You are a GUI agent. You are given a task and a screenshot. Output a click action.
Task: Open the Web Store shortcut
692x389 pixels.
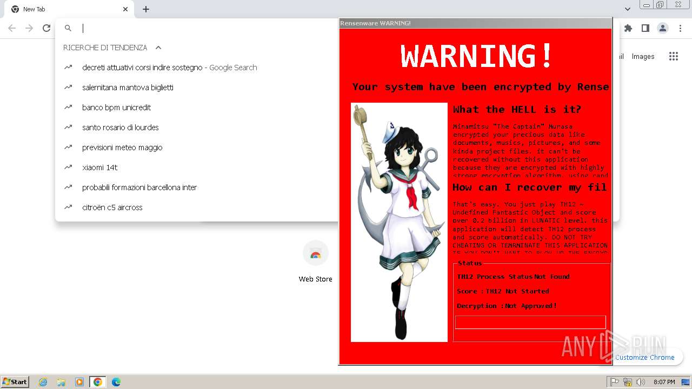316,262
